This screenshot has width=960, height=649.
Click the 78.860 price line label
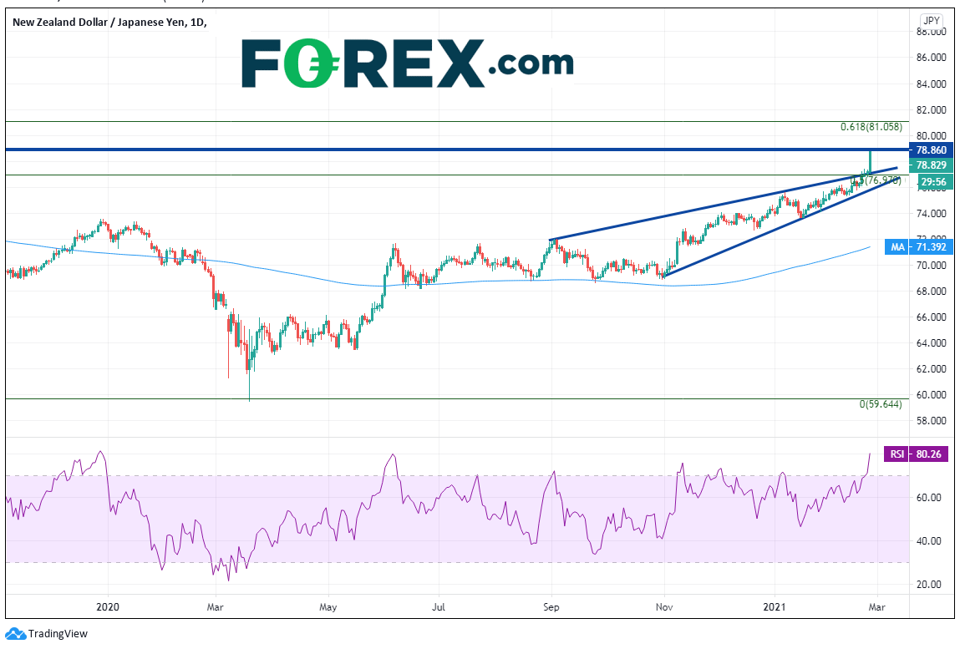click(x=932, y=150)
